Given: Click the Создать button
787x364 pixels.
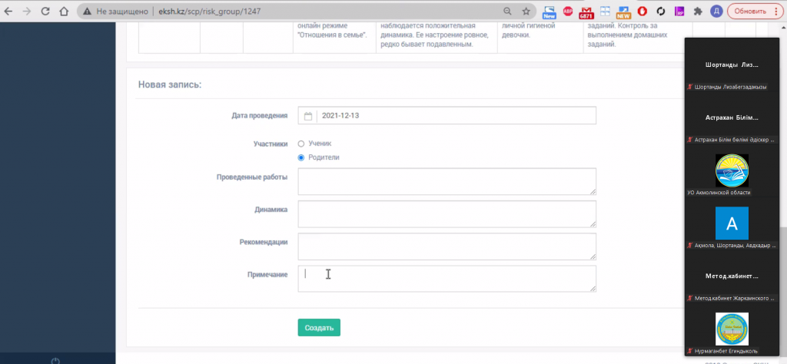Looking at the screenshot, I should click(319, 328).
